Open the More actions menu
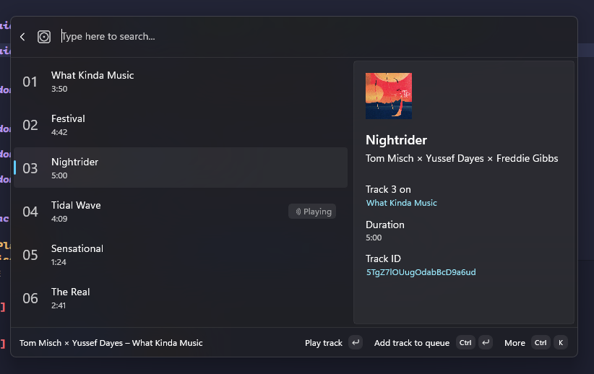 (x=515, y=343)
